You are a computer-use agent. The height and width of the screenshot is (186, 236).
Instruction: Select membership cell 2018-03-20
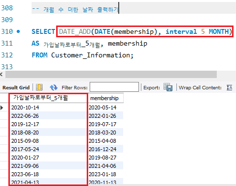pyautogui.click(x=105, y=133)
